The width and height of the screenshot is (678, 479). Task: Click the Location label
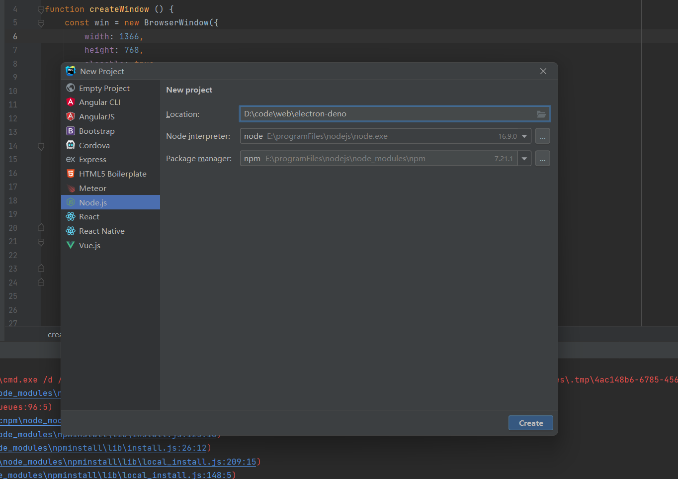182,114
